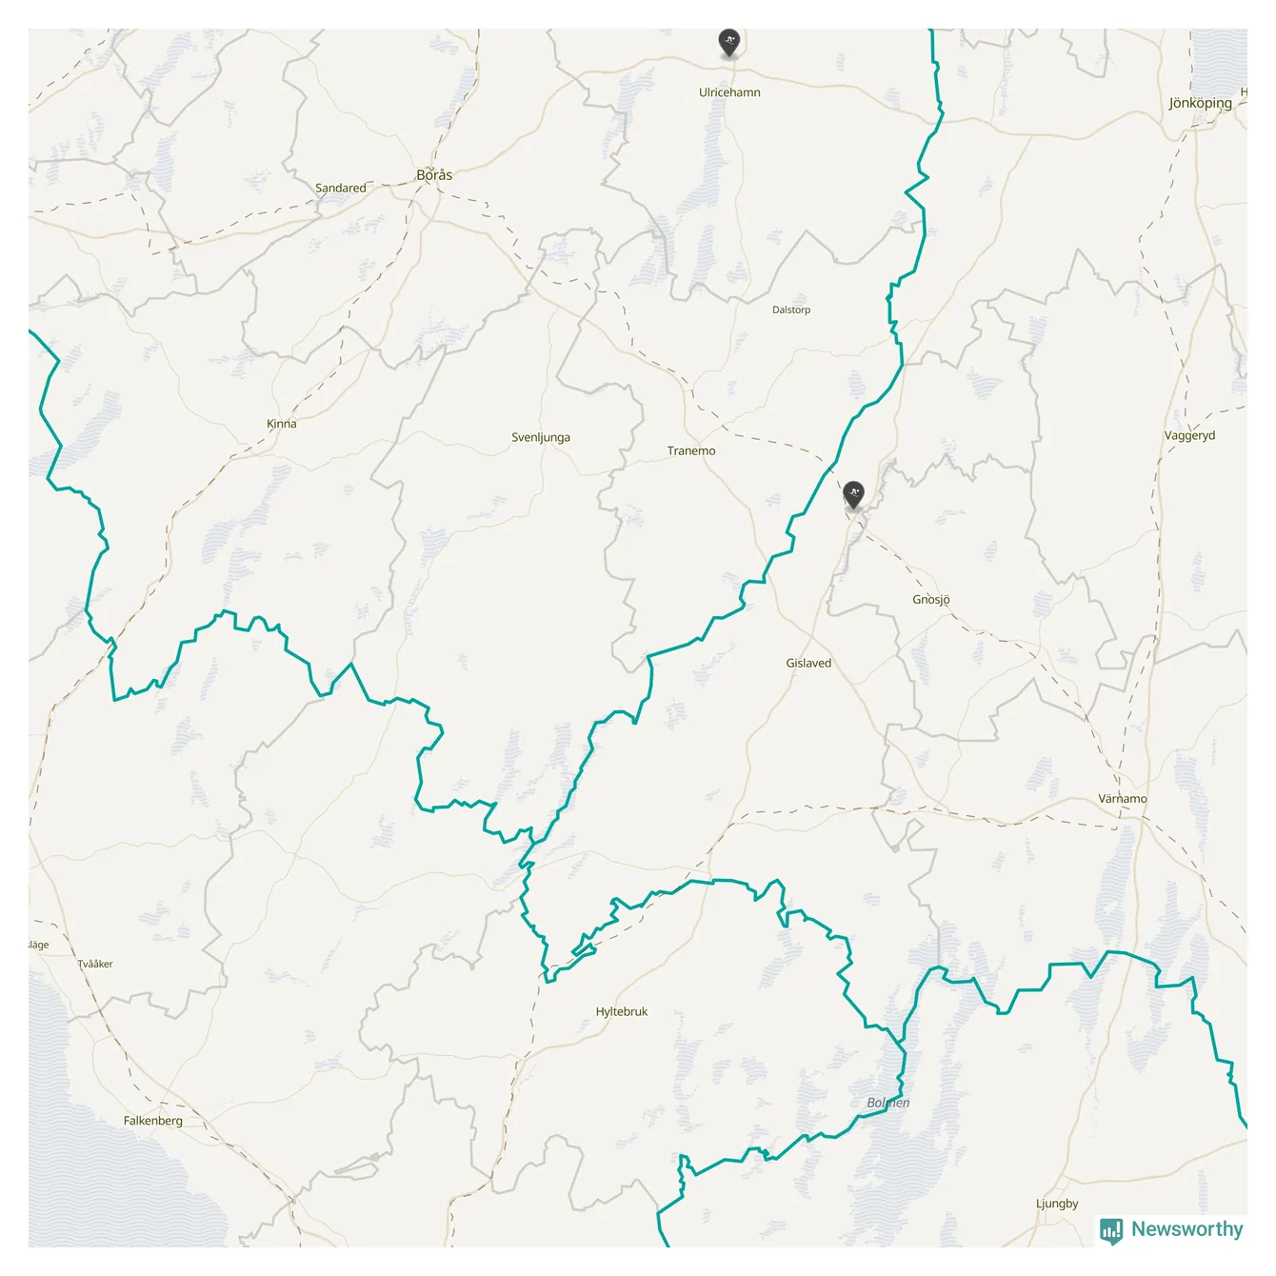1276x1276 pixels.
Task: Select the Gislaved town label
Action: (x=808, y=664)
